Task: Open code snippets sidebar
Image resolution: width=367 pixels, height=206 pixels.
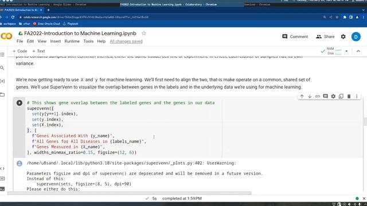Action: click(x=2, y=168)
